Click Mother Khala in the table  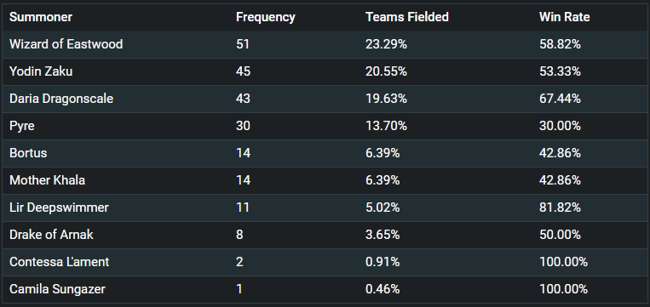point(47,180)
